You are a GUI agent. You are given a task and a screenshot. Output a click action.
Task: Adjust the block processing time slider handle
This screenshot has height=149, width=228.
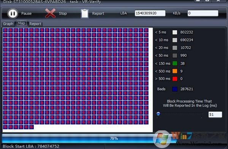[158, 114]
